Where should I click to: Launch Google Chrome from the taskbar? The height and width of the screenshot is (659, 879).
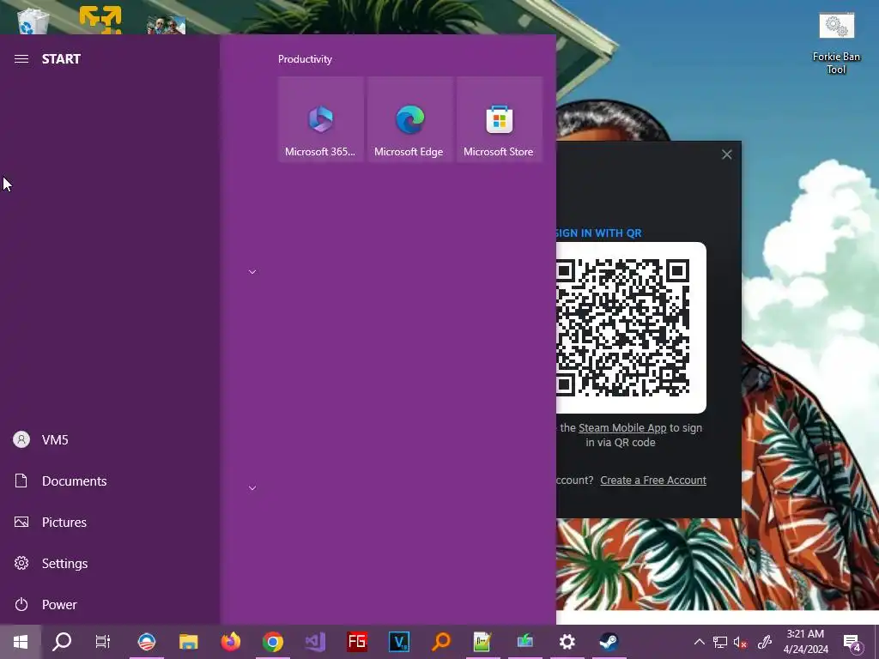272,642
